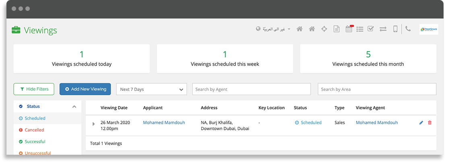Edit the viewing with the pencil icon
Viewport: 450px width, 162px height.
coord(421,123)
